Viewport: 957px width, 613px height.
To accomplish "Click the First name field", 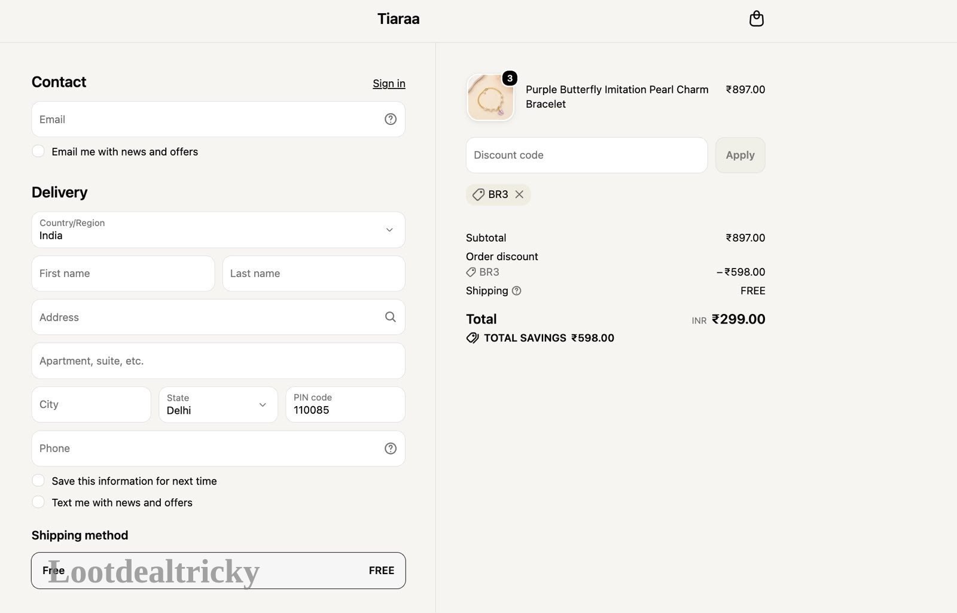I will 123,273.
